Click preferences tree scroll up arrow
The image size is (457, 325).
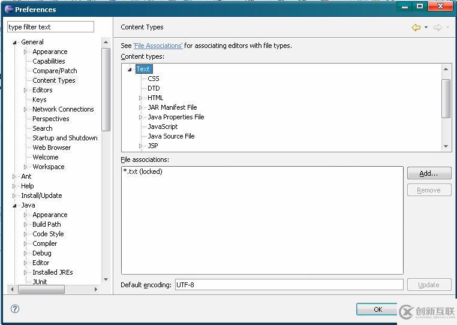106,42
